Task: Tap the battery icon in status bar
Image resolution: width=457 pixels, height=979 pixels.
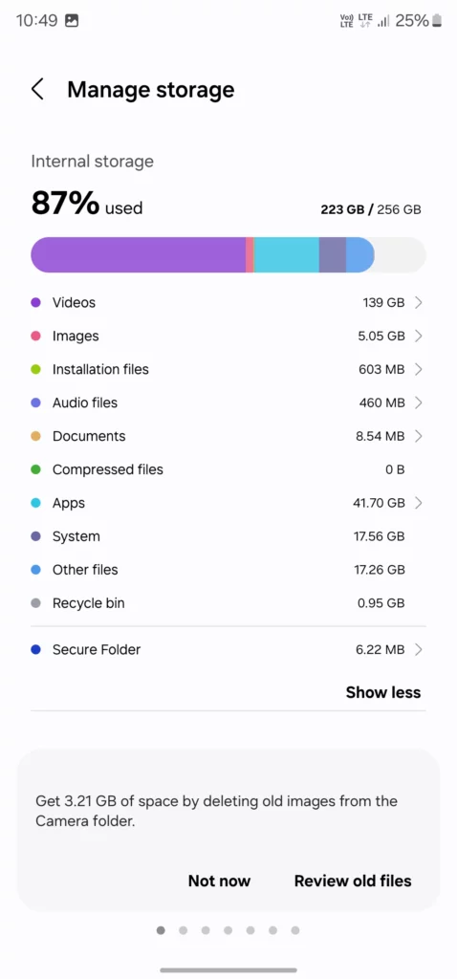Action: click(x=437, y=21)
